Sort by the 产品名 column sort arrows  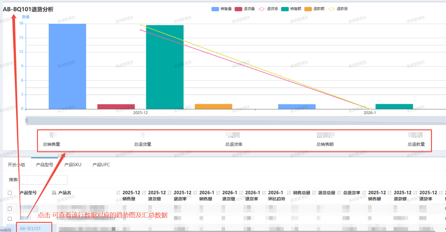click(x=118, y=193)
